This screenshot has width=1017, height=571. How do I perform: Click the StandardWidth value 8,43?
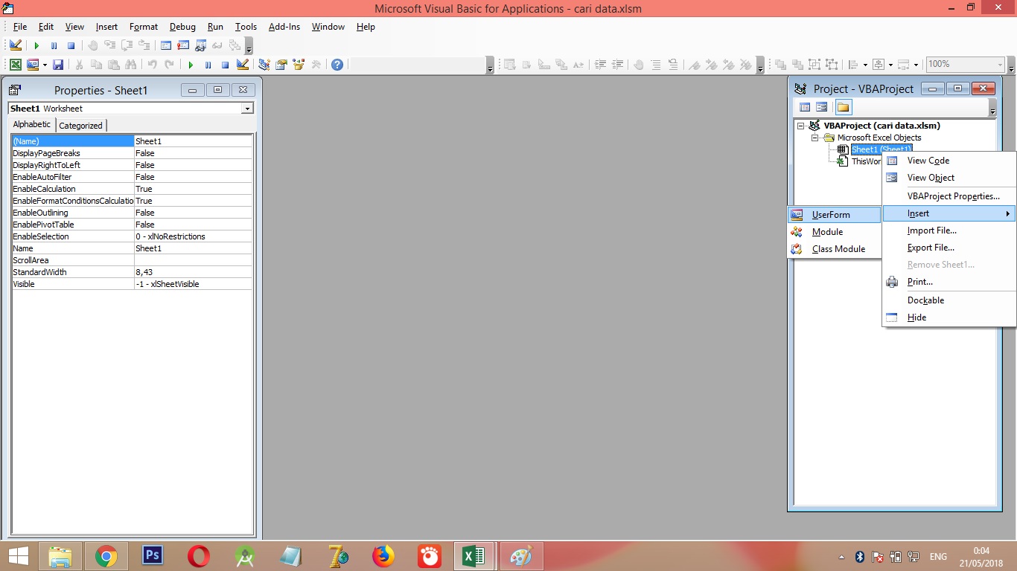click(x=193, y=272)
